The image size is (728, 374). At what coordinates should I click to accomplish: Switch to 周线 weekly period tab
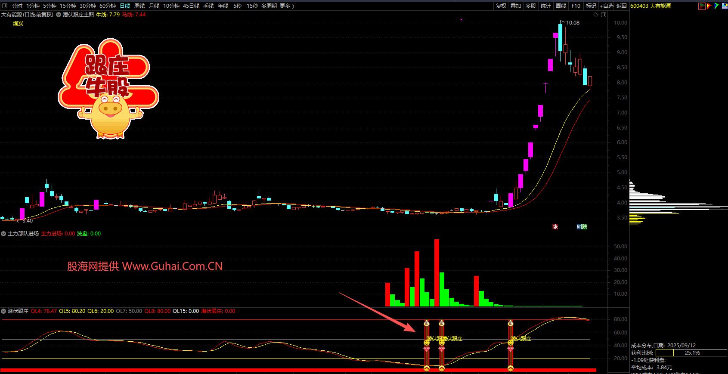point(139,6)
